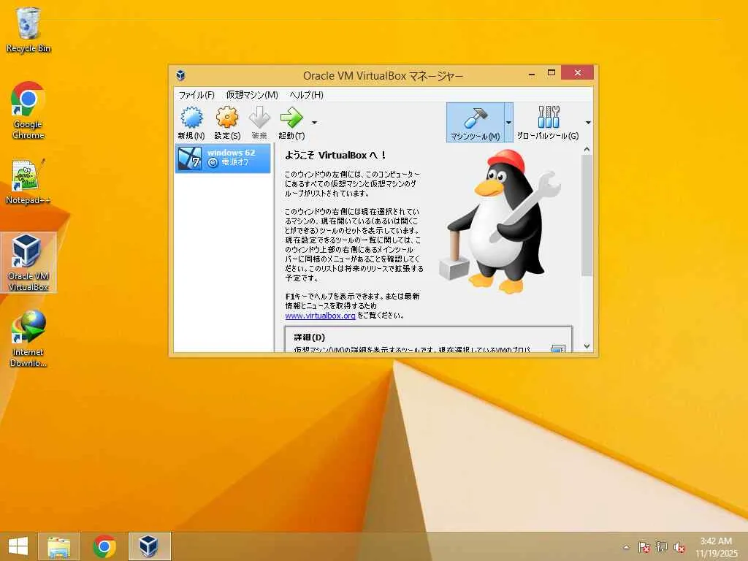Open the Settings (設定) gear icon
Viewport: 748px width, 561px height.
click(227, 123)
